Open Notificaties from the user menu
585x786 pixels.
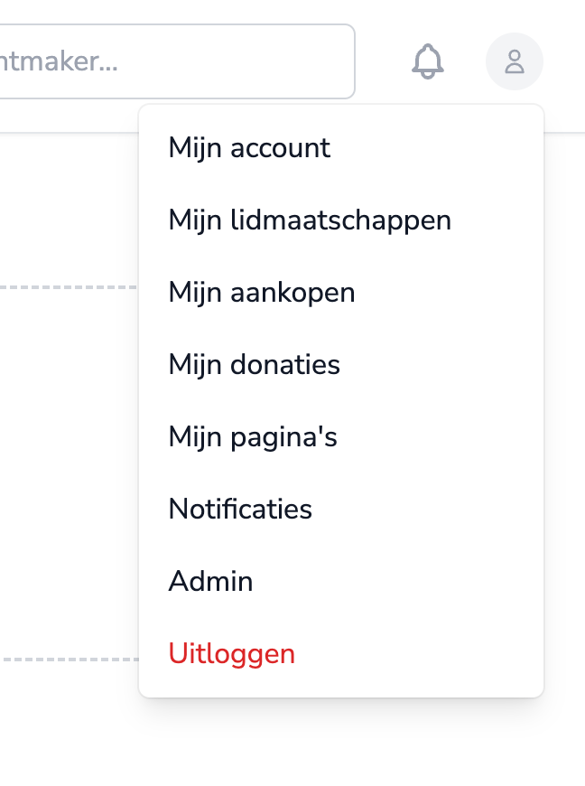341,509
